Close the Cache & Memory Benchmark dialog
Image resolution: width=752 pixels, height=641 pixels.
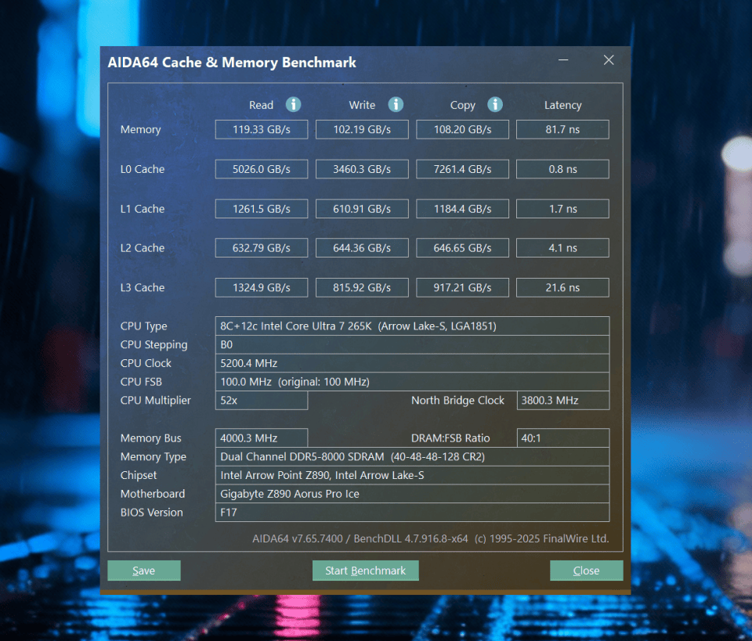(x=586, y=570)
